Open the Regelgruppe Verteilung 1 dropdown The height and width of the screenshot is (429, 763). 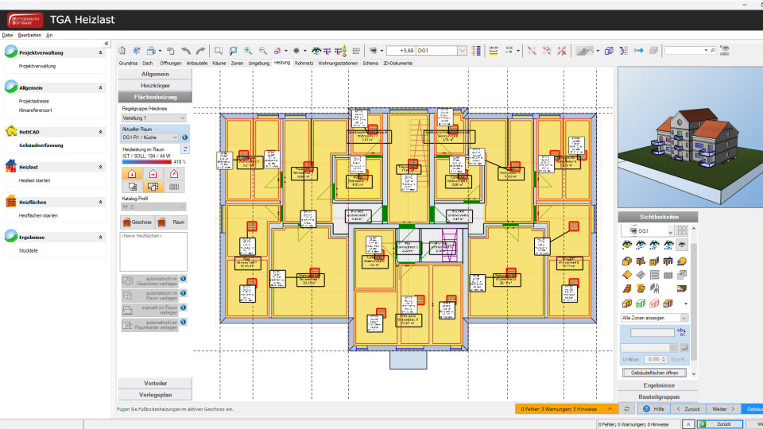point(153,118)
